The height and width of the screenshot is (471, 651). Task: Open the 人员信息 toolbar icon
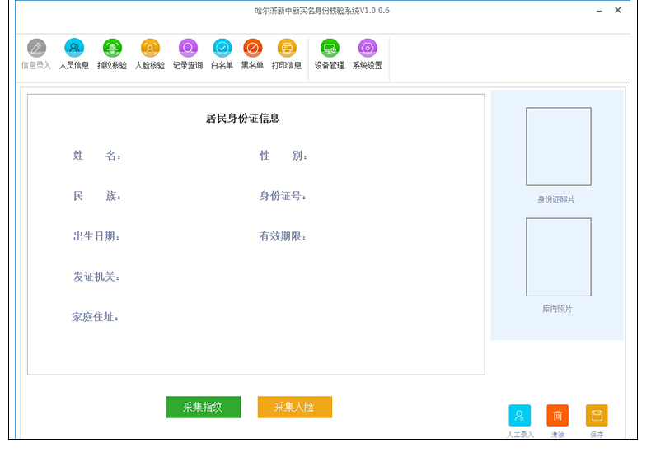[x=74, y=48]
